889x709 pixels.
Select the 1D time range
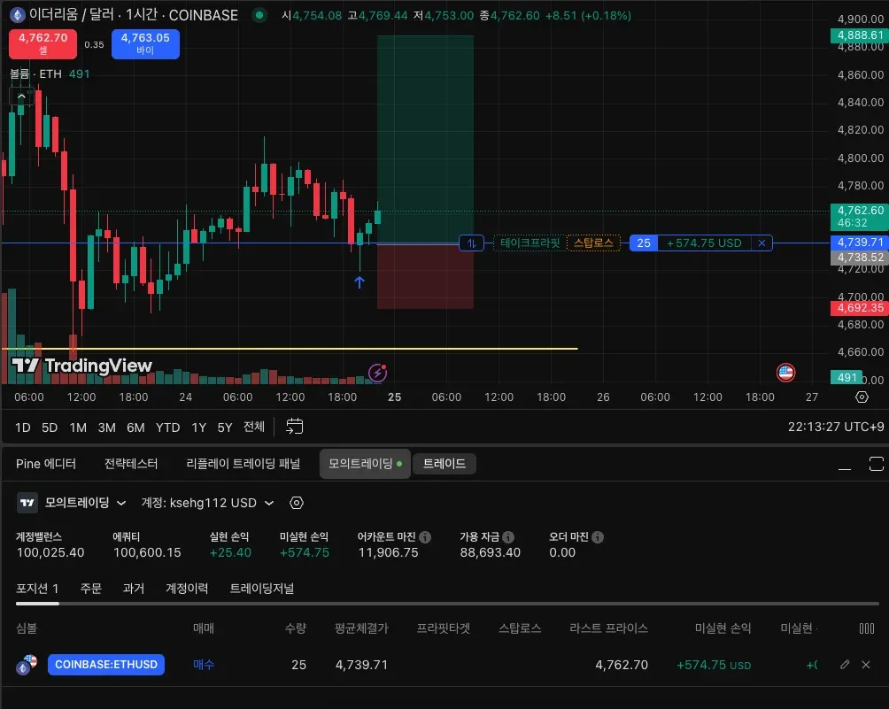(x=23, y=428)
